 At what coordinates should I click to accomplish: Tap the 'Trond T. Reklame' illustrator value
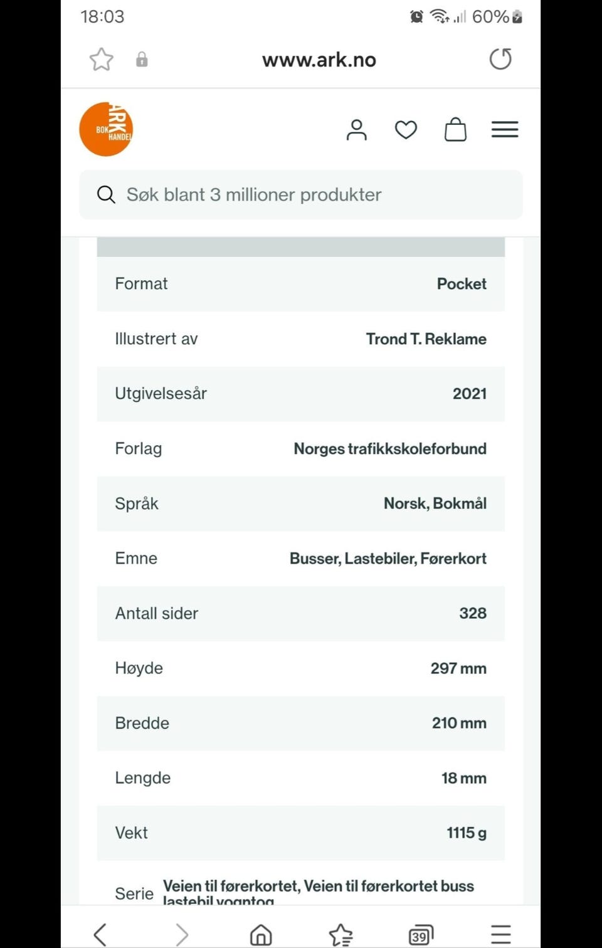(x=426, y=339)
